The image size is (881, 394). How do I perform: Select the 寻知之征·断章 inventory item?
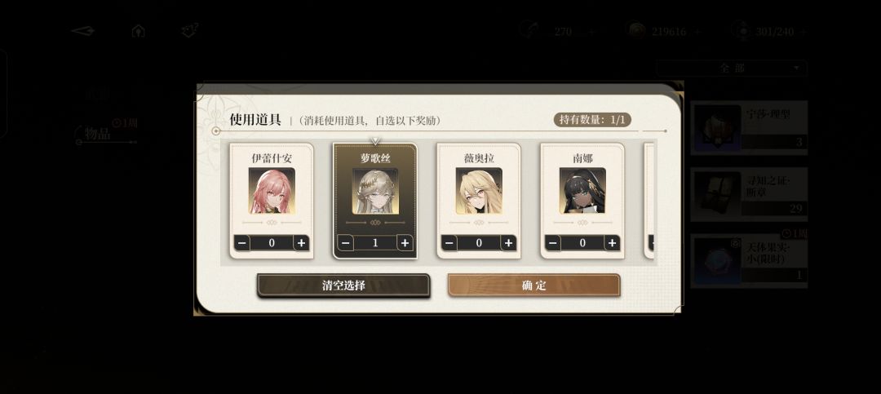(x=749, y=193)
